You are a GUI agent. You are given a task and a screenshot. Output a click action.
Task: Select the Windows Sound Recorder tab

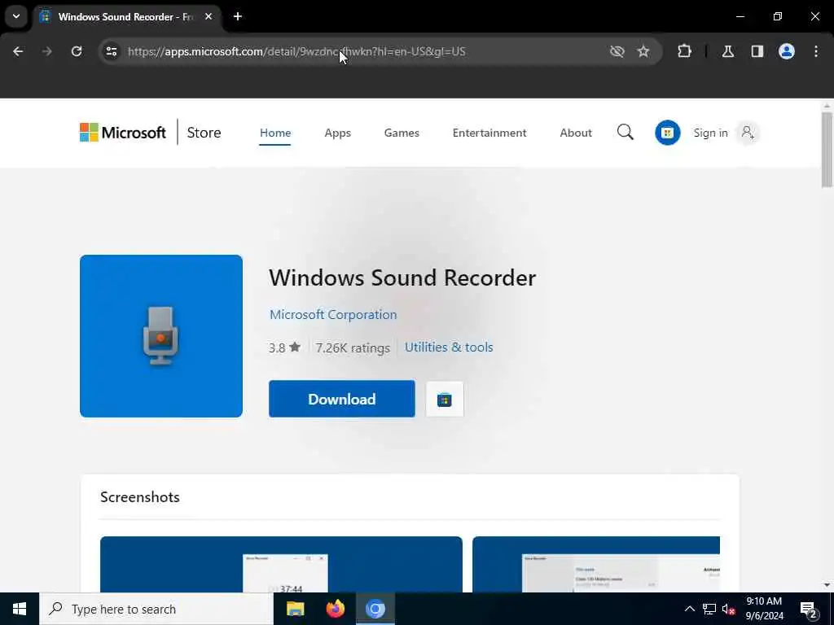pos(128,16)
